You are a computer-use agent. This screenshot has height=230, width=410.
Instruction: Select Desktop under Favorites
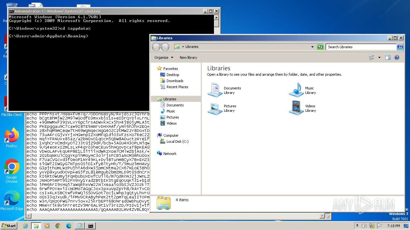(x=173, y=75)
